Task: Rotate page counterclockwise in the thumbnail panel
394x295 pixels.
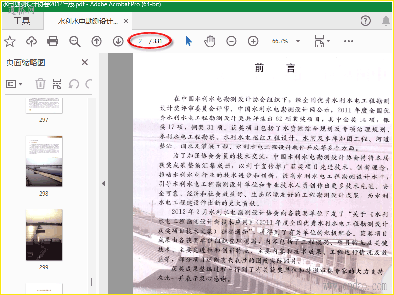Action: coord(74,84)
